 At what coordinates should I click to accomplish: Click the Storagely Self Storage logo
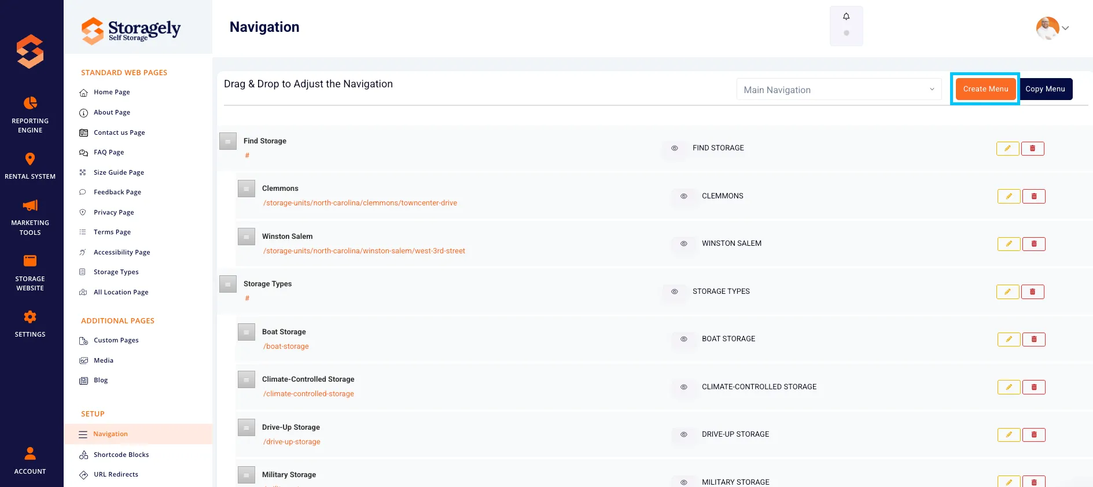pyautogui.click(x=131, y=30)
